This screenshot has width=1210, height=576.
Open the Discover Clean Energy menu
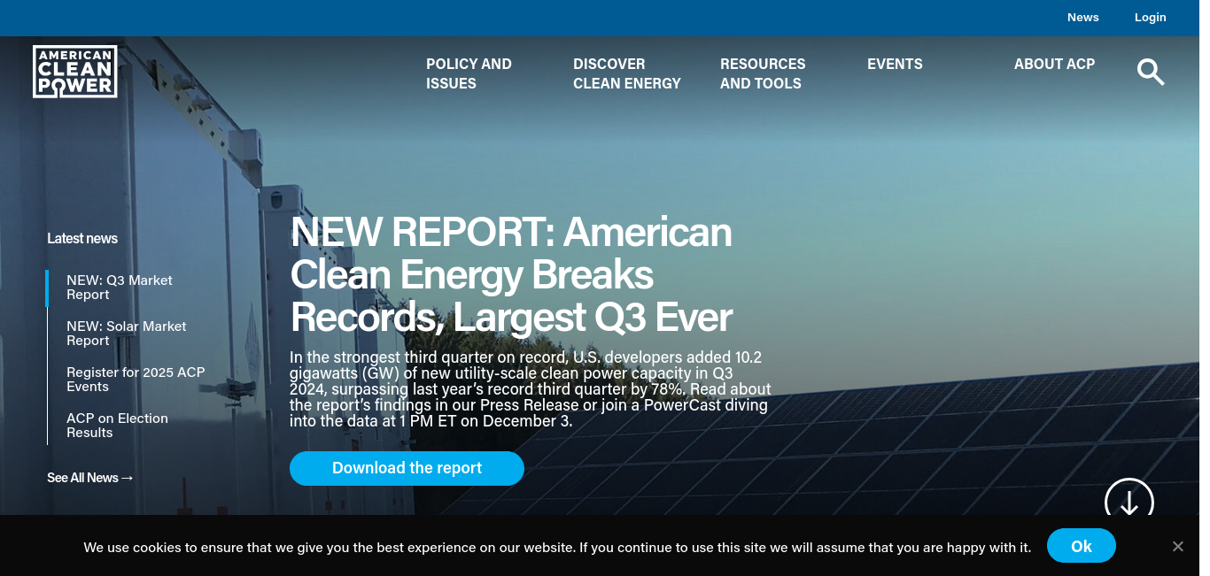[x=627, y=73]
